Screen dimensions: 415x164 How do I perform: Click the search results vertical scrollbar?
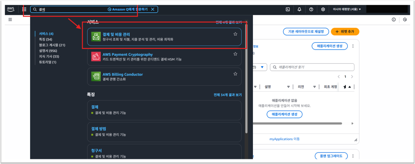tap(246, 88)
